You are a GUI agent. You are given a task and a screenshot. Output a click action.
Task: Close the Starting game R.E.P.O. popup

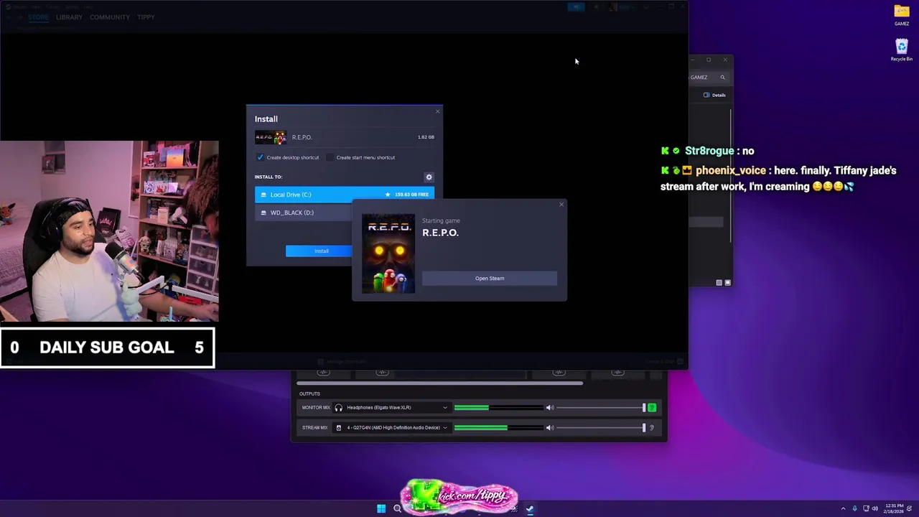coord(561,205)
